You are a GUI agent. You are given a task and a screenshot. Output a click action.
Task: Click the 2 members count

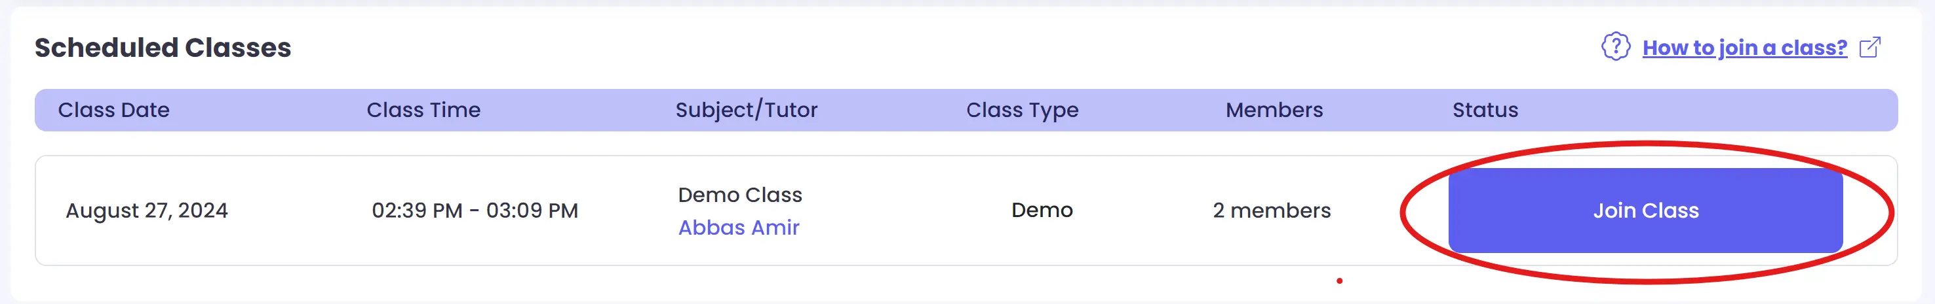pyautogui.click(x=1271, y=211)
